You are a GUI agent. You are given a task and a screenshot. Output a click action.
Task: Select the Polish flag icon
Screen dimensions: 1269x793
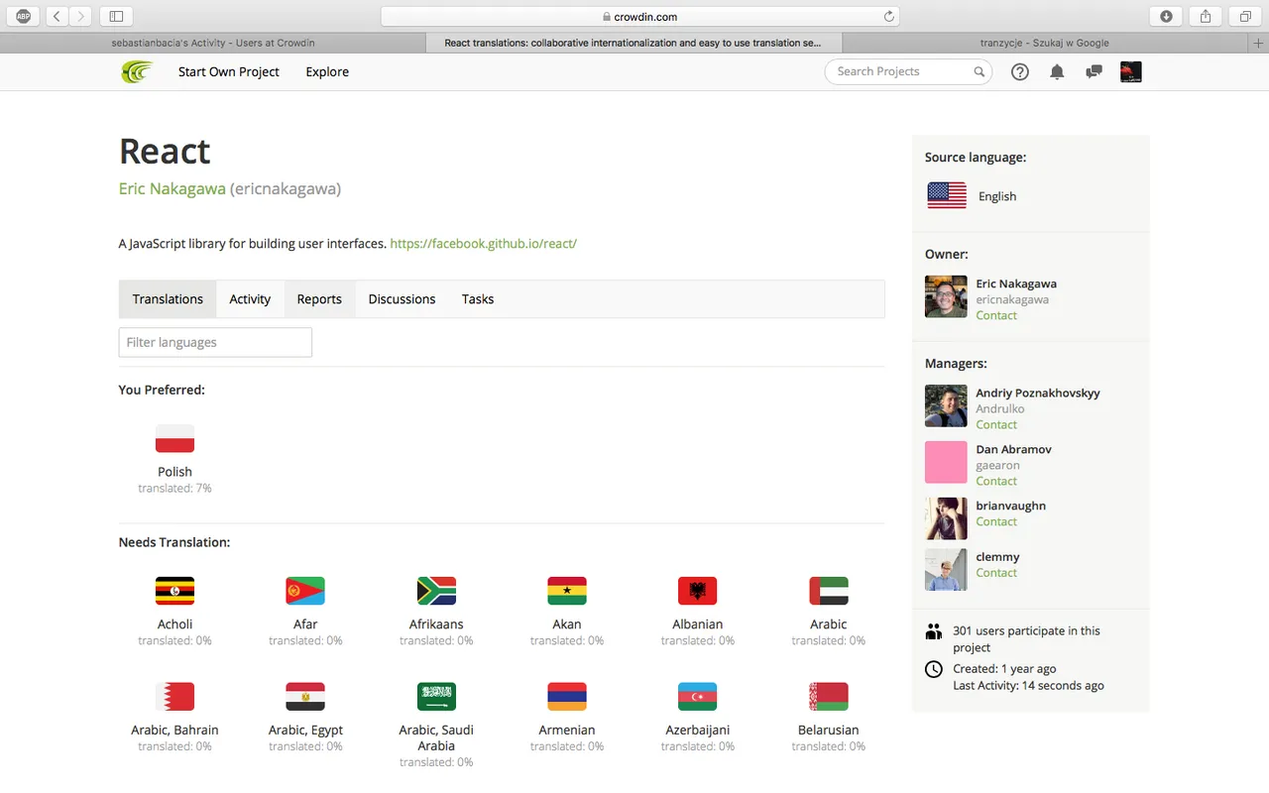click(174, 439)
